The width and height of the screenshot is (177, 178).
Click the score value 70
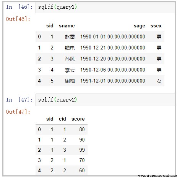click(82, 160)
